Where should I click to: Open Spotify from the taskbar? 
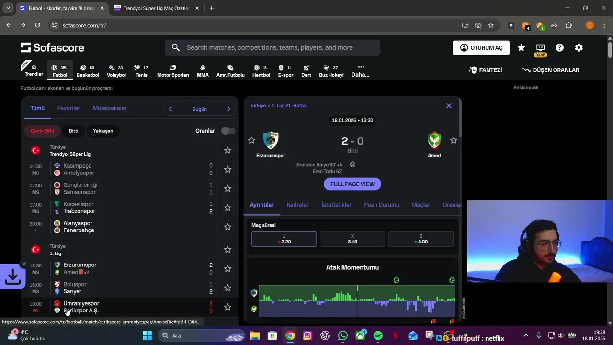click(x=377, y=335)
